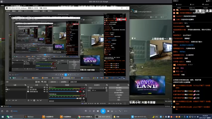The image size is (212, 119).
Task: Open the dropdown arrow next to the player's top-left menu icon
Action: click(4, 2)
